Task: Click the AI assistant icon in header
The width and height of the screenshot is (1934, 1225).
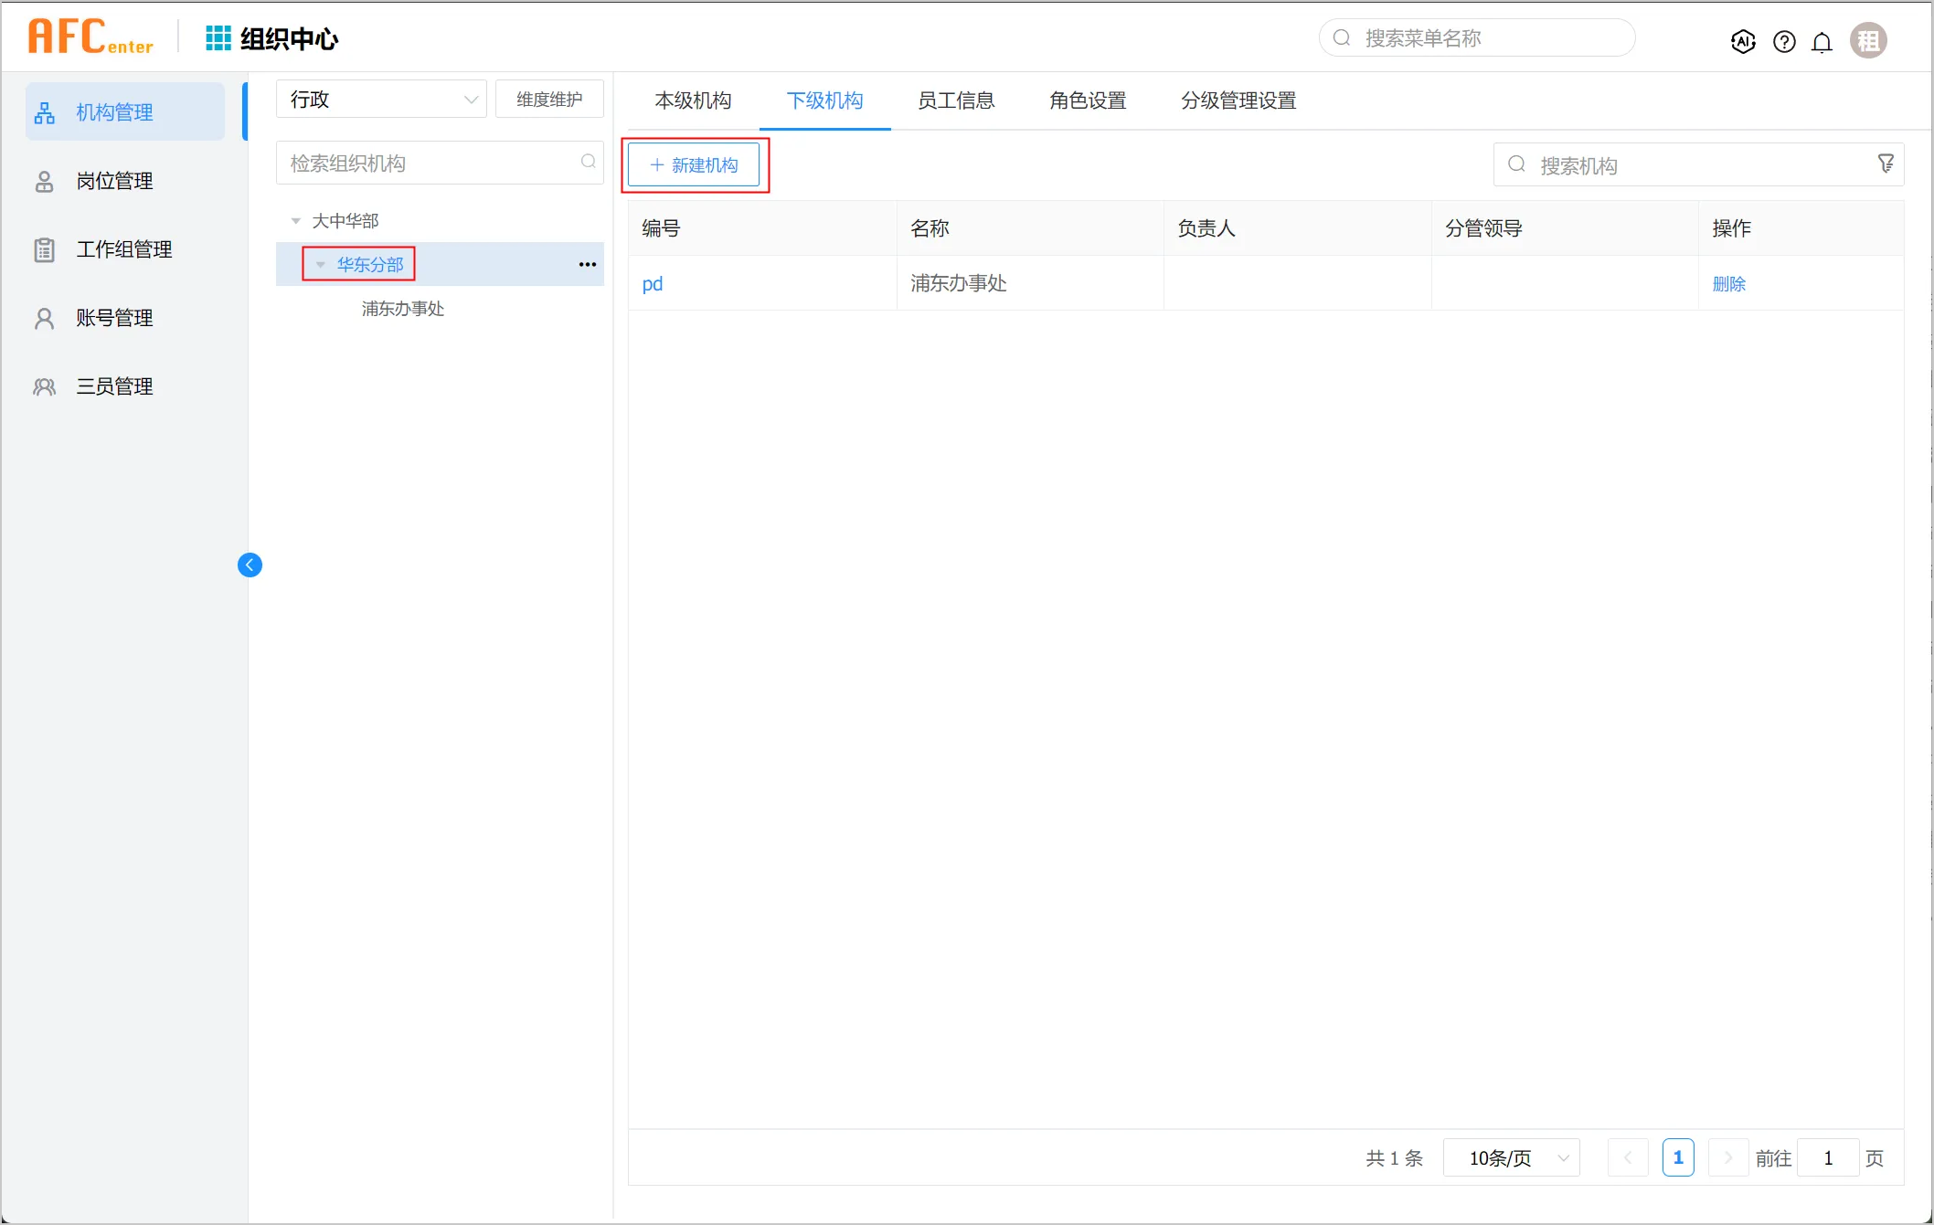Action: [x=1743, y=41]
